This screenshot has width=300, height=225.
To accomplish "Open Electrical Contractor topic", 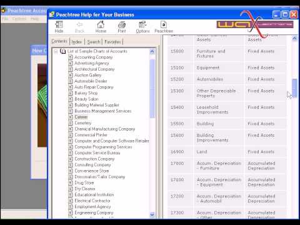I will (x=92, y=201).
